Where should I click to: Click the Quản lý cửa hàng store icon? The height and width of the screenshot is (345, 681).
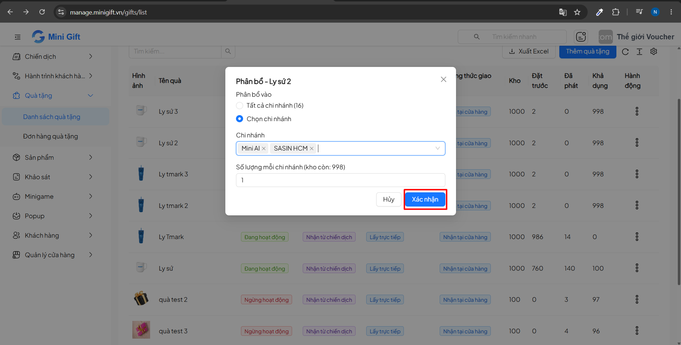(16, 255)
